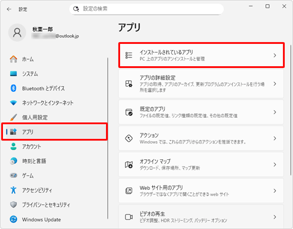The height and width of the screenshot is (229, 293).
Task: Click the Web サイト用のアプリ icon
Action: point(129,191)
